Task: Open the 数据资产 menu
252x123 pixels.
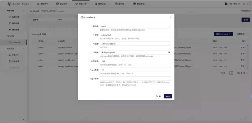Action: coord(61,4)
